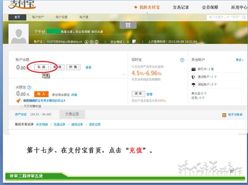Click the 充值 recharge button
Image resolution: width=248 pixels, height=185 pixels.
(x=41, y=67)
